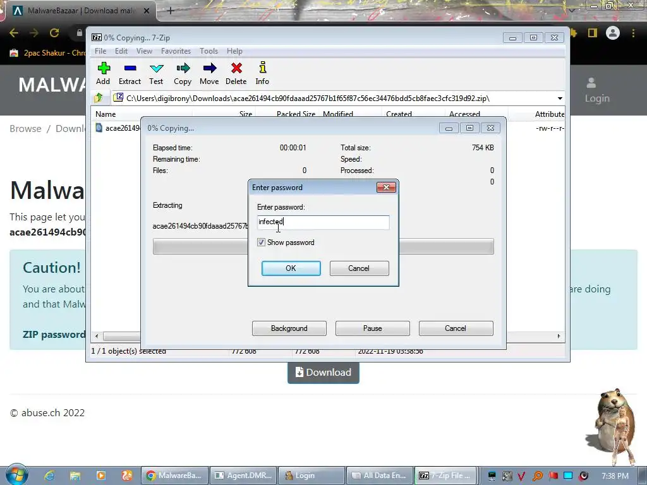Open Chrome three-dot menu

click(x=633, y=33)
